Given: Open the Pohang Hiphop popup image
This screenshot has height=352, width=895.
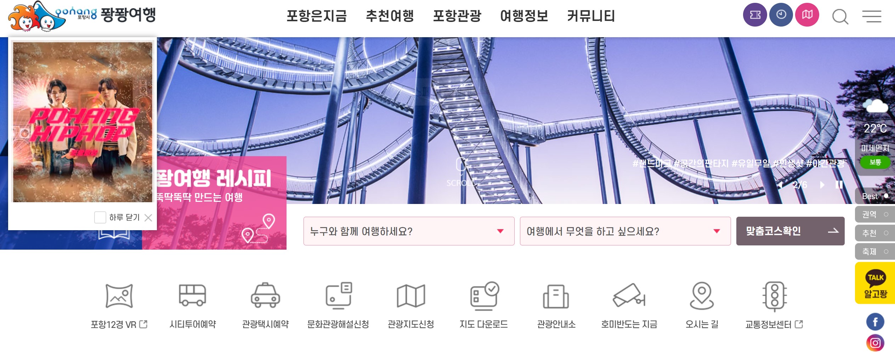Looking at the screenshot, I should [83, 122].
